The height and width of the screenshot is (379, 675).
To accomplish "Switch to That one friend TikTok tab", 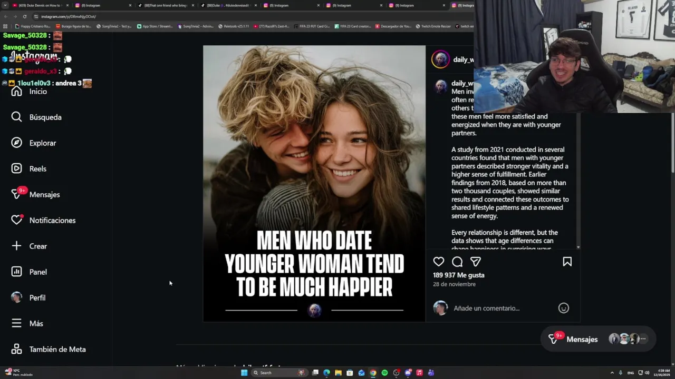I will tap(166, 5).
